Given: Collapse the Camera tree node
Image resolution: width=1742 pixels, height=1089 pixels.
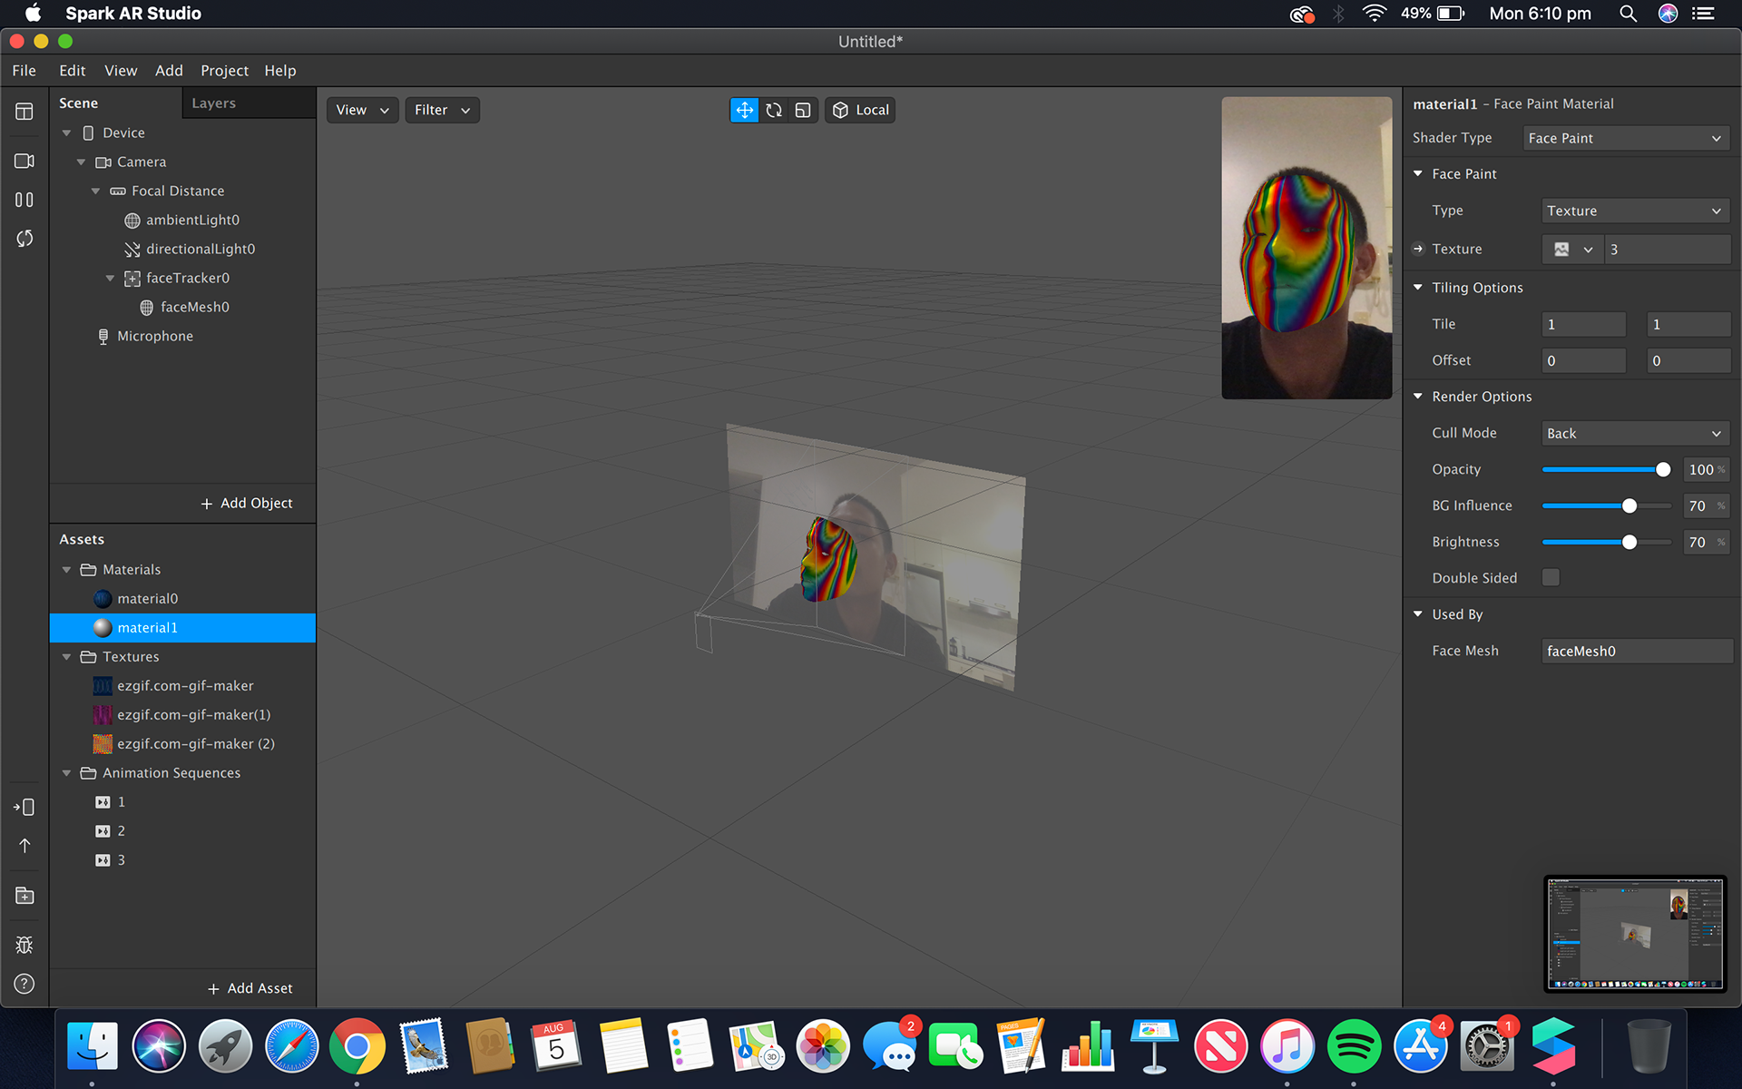Looking at the screenshot, I should click(81, 162).
